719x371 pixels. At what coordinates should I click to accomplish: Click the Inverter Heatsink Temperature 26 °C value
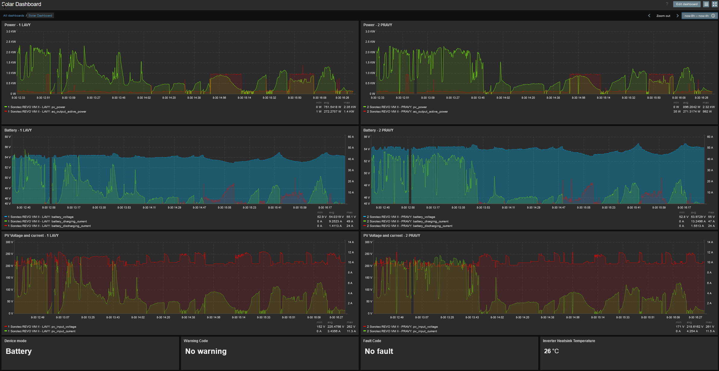coord(551,351)
